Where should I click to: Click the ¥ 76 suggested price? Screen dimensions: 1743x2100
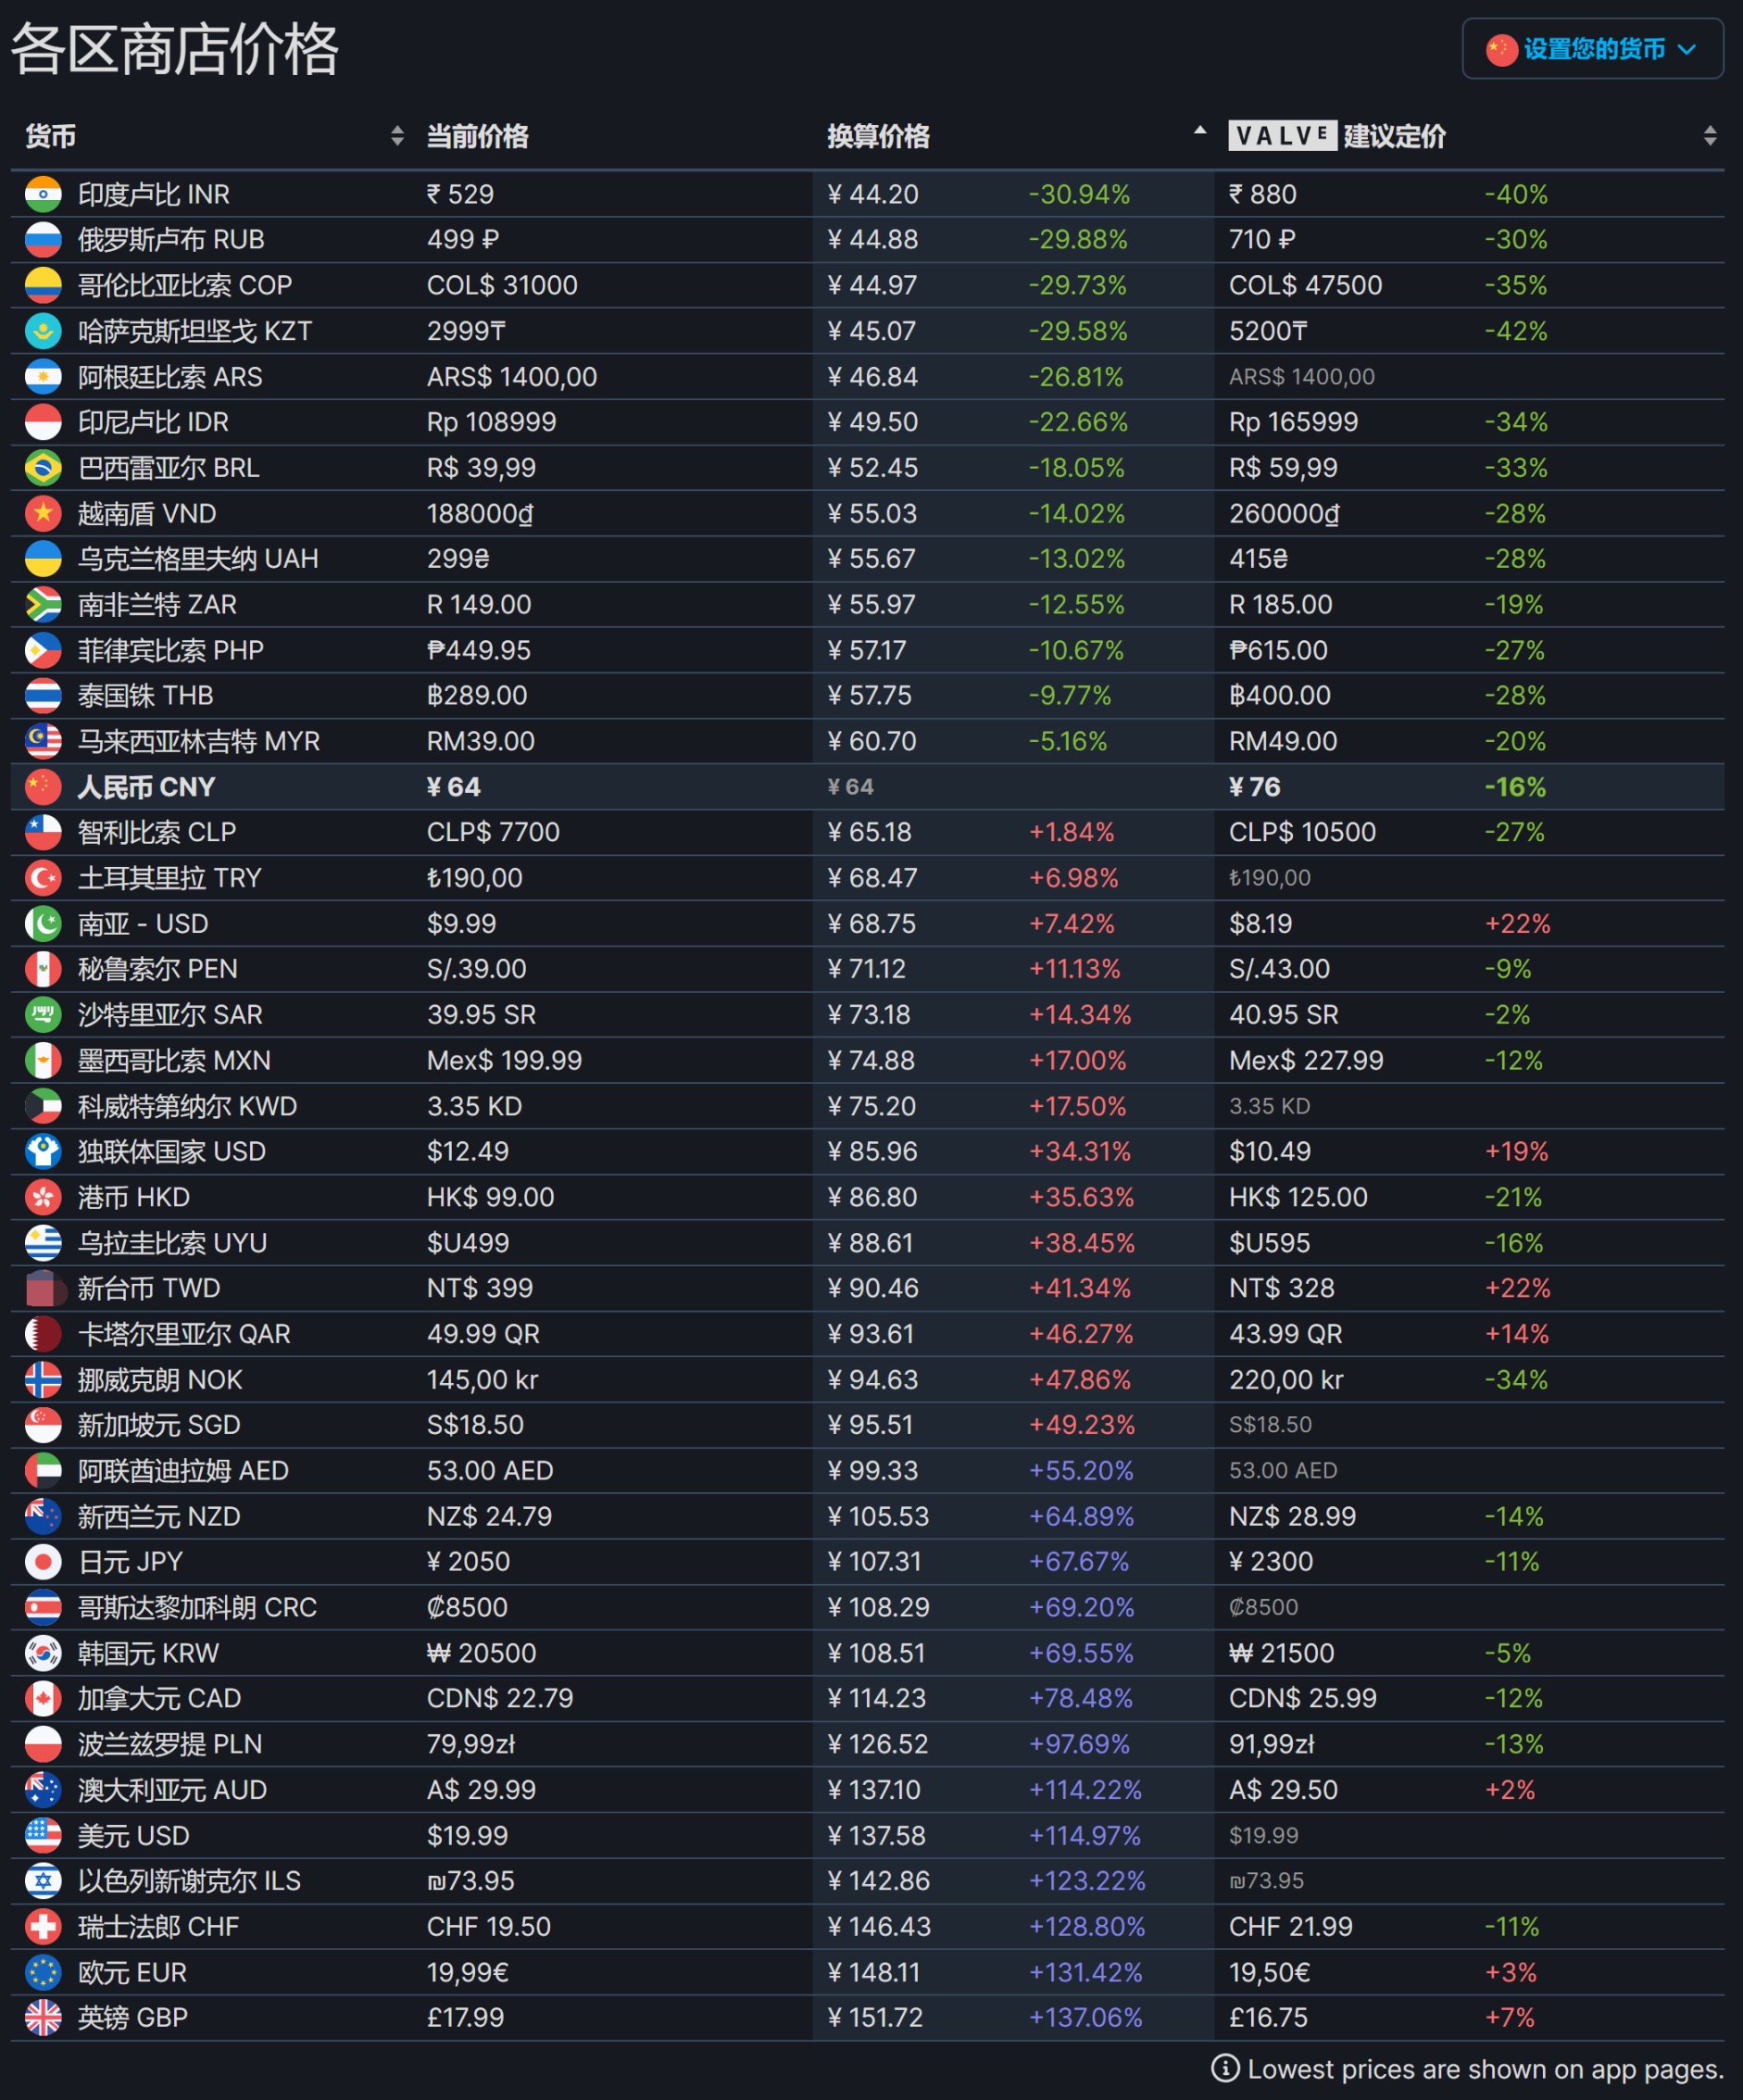tap(1254, 787)
